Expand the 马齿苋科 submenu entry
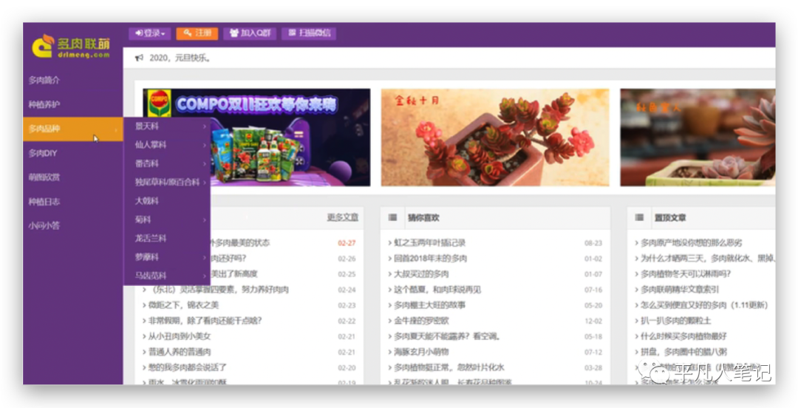 click(167, 276)
